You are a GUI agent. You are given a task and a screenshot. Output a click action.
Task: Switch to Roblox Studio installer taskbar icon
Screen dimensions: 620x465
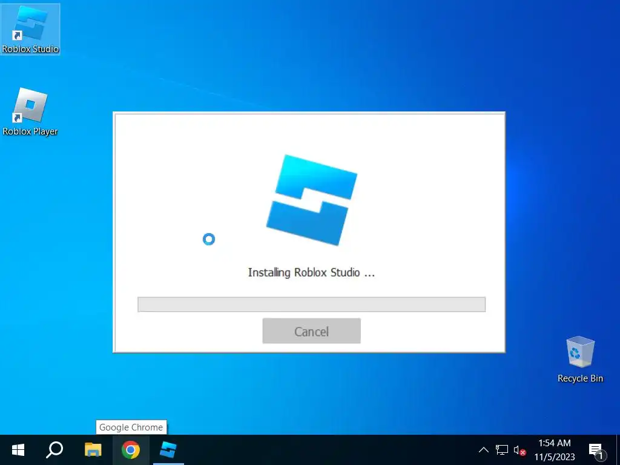(168, 450)
